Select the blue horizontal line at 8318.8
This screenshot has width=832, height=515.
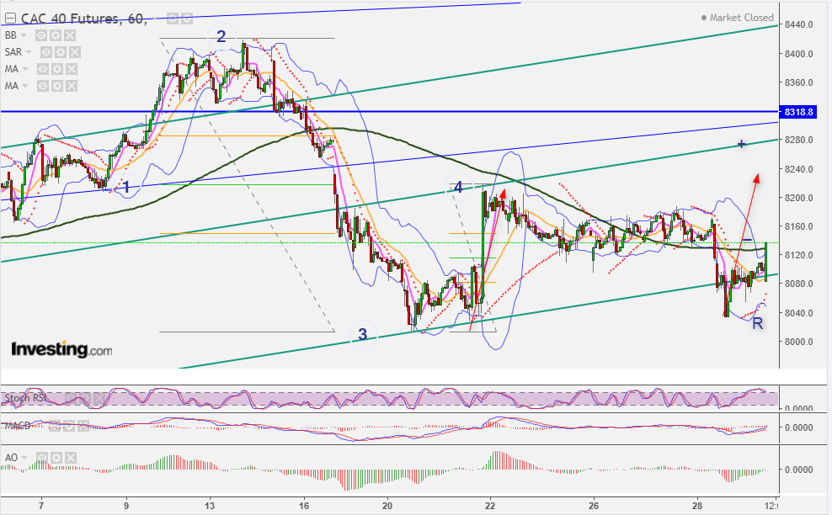[389, 112]
